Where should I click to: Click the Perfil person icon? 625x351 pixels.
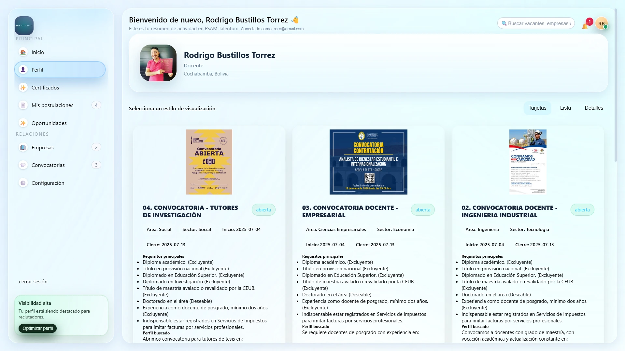pyautogui.click(x=23, y=69)
